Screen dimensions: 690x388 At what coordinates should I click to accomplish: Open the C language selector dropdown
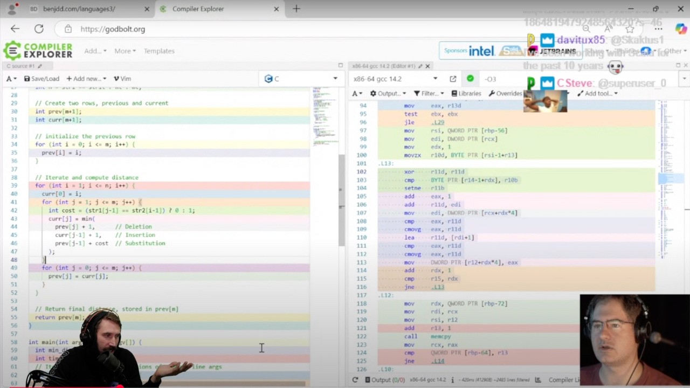pos(301,79)
